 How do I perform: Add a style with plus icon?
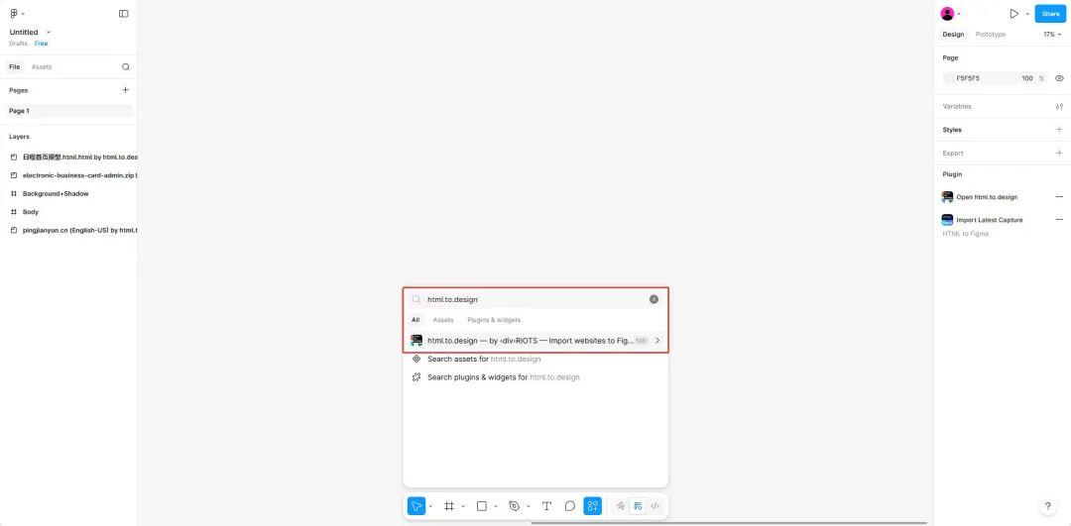tap(1059, 130)
